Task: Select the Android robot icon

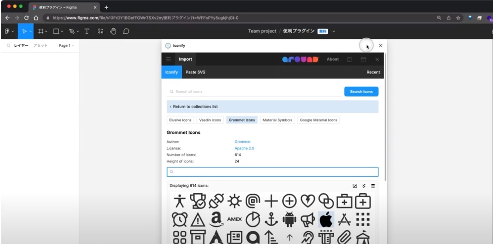Action: [289, 219]
